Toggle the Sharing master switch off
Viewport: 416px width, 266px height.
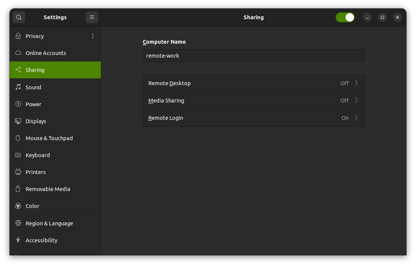(x=345, y=17)
